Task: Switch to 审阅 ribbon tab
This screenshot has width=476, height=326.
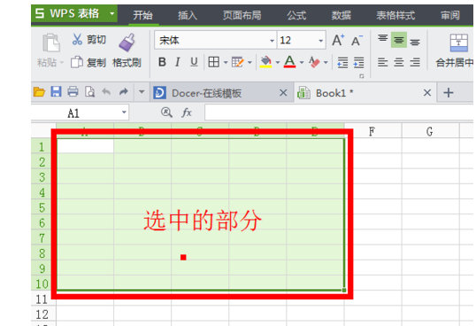Action: (x=450, y=15)
